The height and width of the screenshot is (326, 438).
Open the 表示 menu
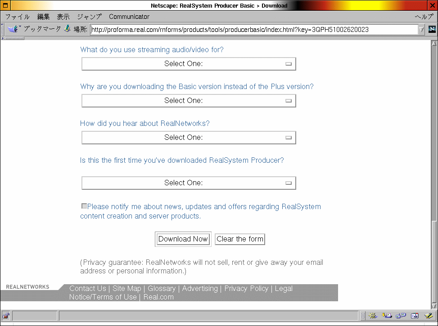(63, 17)
